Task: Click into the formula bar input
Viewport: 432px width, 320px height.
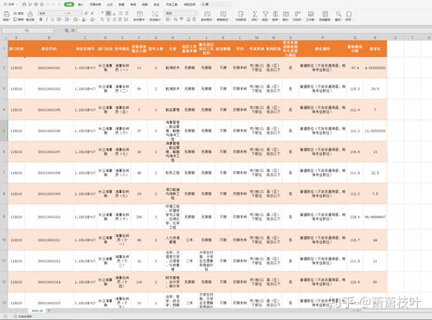Action: [254, 30]
